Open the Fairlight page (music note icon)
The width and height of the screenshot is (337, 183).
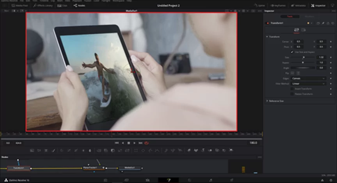coord(211,180)
